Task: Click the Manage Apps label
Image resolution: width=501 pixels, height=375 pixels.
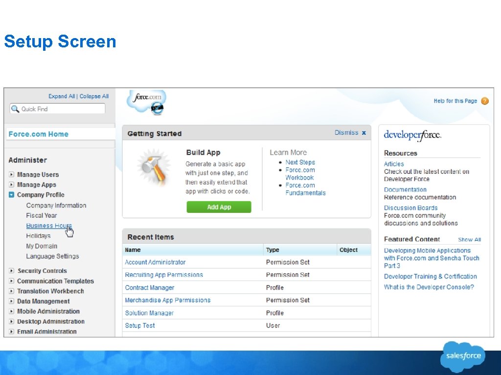Action: (x=37, y=185)
